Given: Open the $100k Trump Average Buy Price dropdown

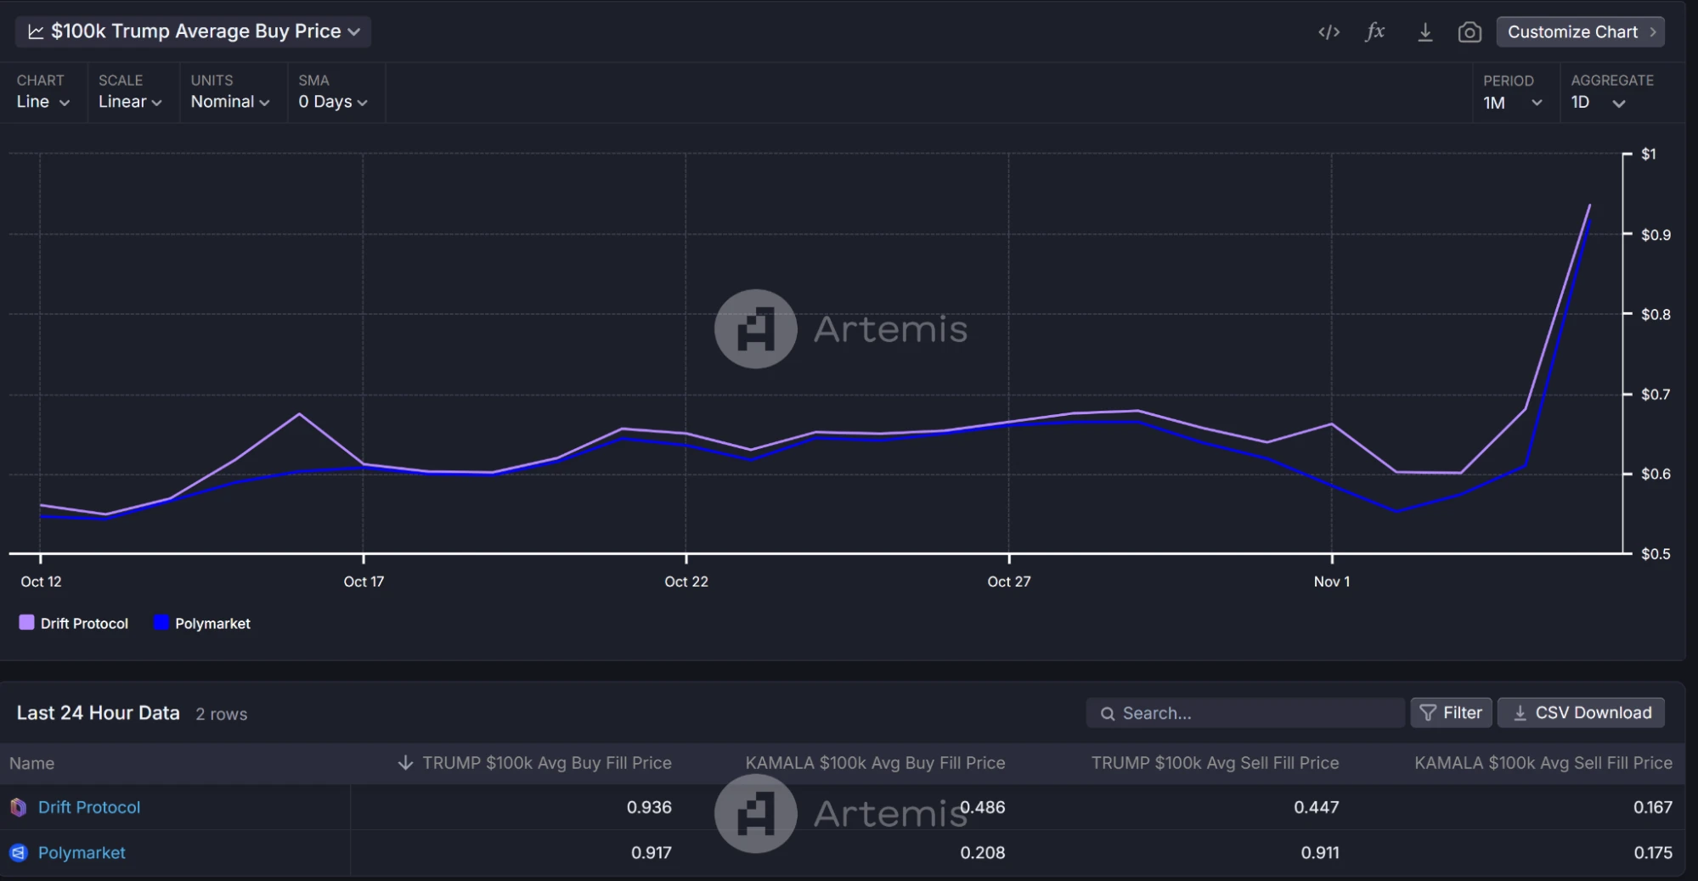Looking at the screenshot, I should coord(194,31).
